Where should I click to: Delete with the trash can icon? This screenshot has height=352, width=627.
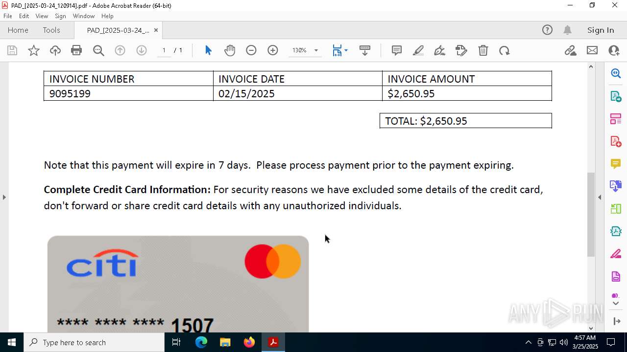tap(483, 50)
